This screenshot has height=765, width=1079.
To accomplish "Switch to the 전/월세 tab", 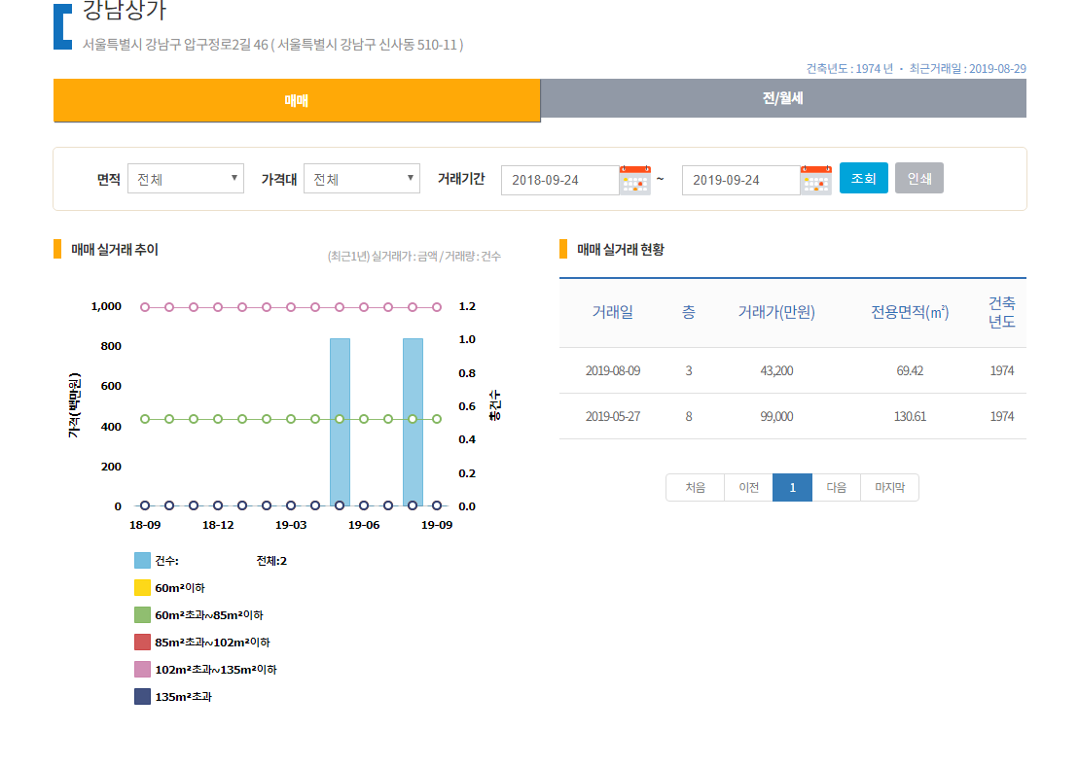I will (x=783, y=98).
